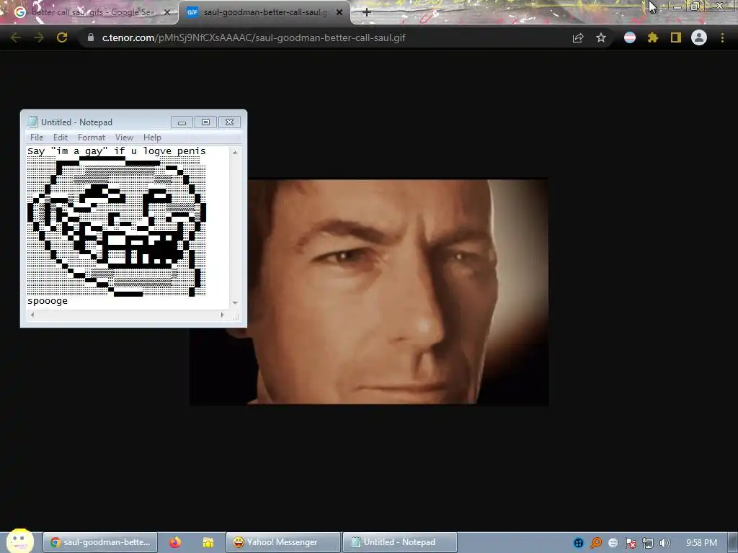Open the network tray icon

(648, 543)
